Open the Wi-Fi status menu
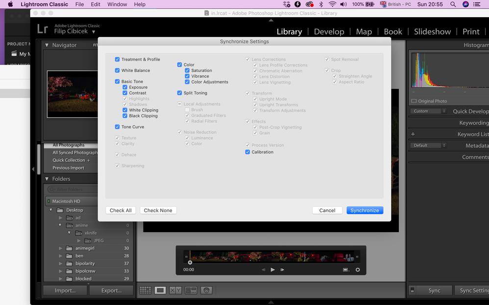The height and width of the screenshot is (305, 489). [332, 4]
